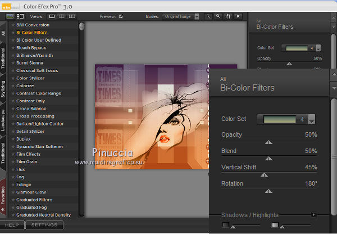Select the single image view icon
337x234 pixels.
coord(52,16)
